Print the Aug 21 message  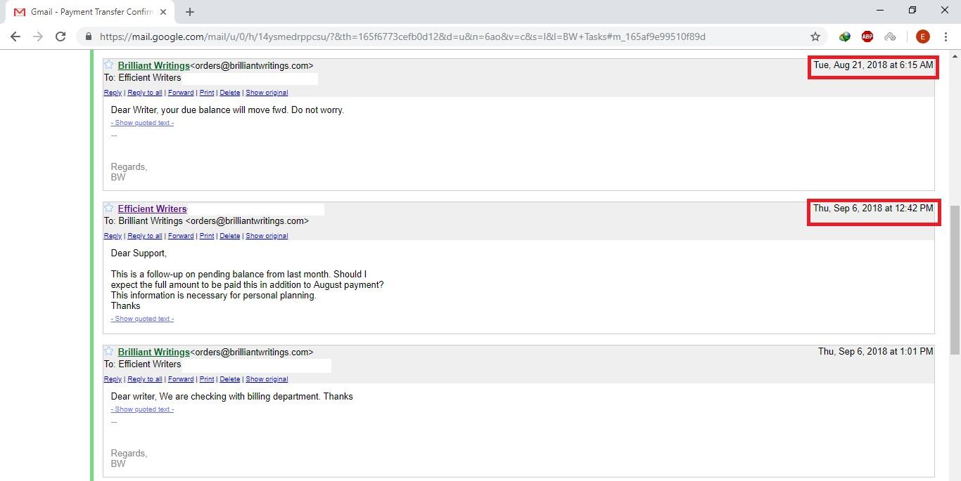(207, 93)
